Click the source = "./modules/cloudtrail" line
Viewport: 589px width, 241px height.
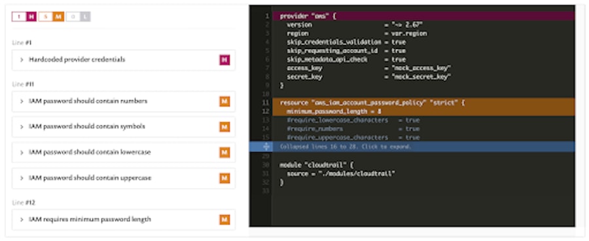[x=341, y=174]
